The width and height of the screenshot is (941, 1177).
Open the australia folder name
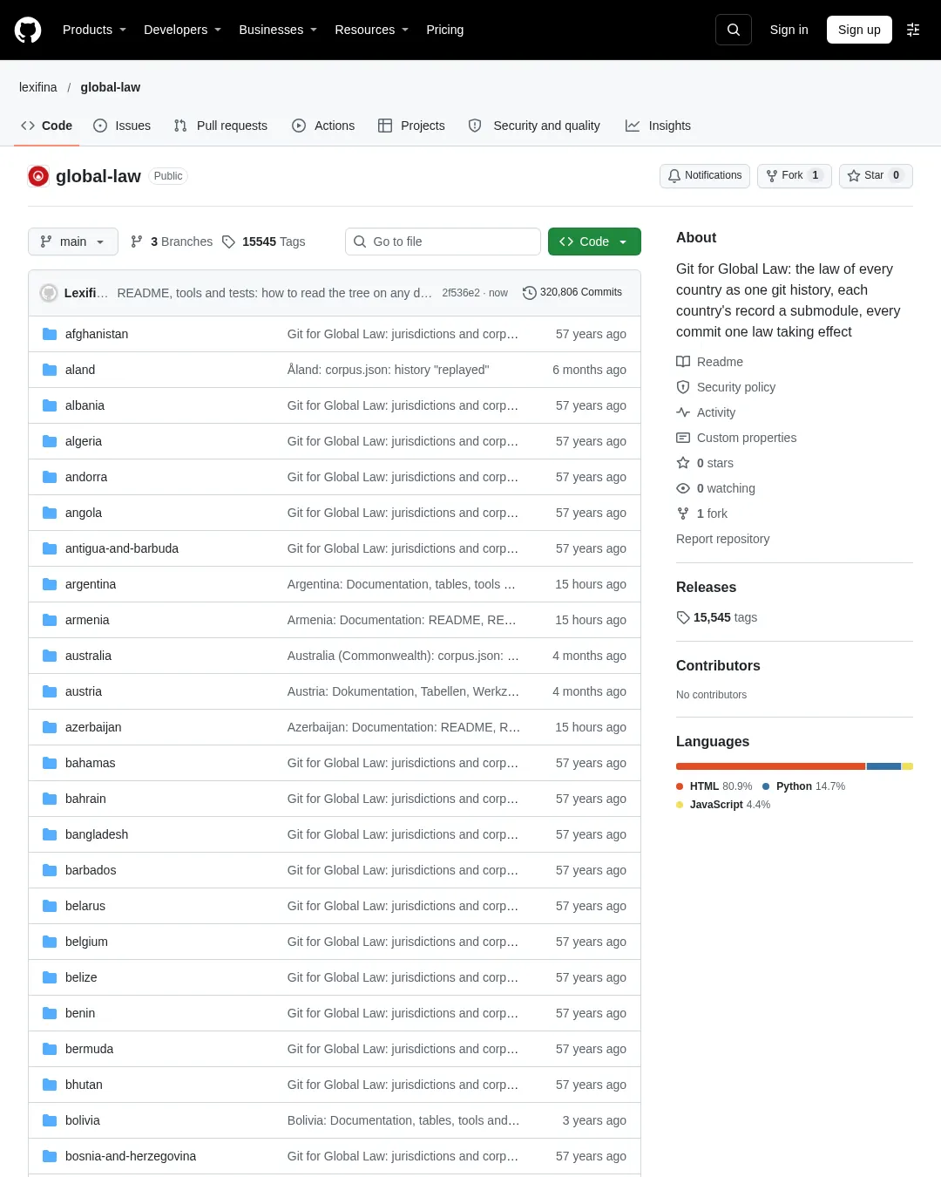(88, 656)
